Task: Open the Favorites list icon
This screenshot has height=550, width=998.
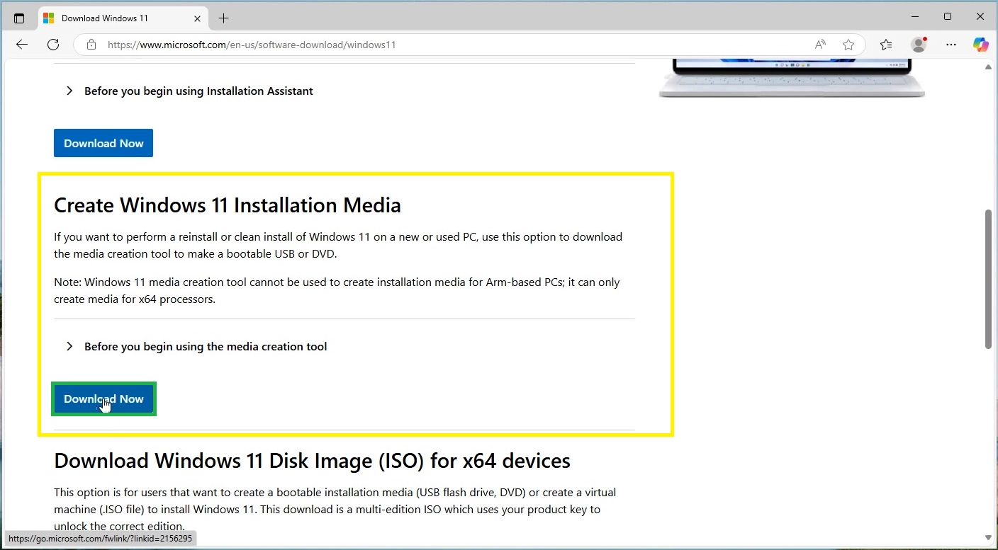Action: [x=886, y=45]
